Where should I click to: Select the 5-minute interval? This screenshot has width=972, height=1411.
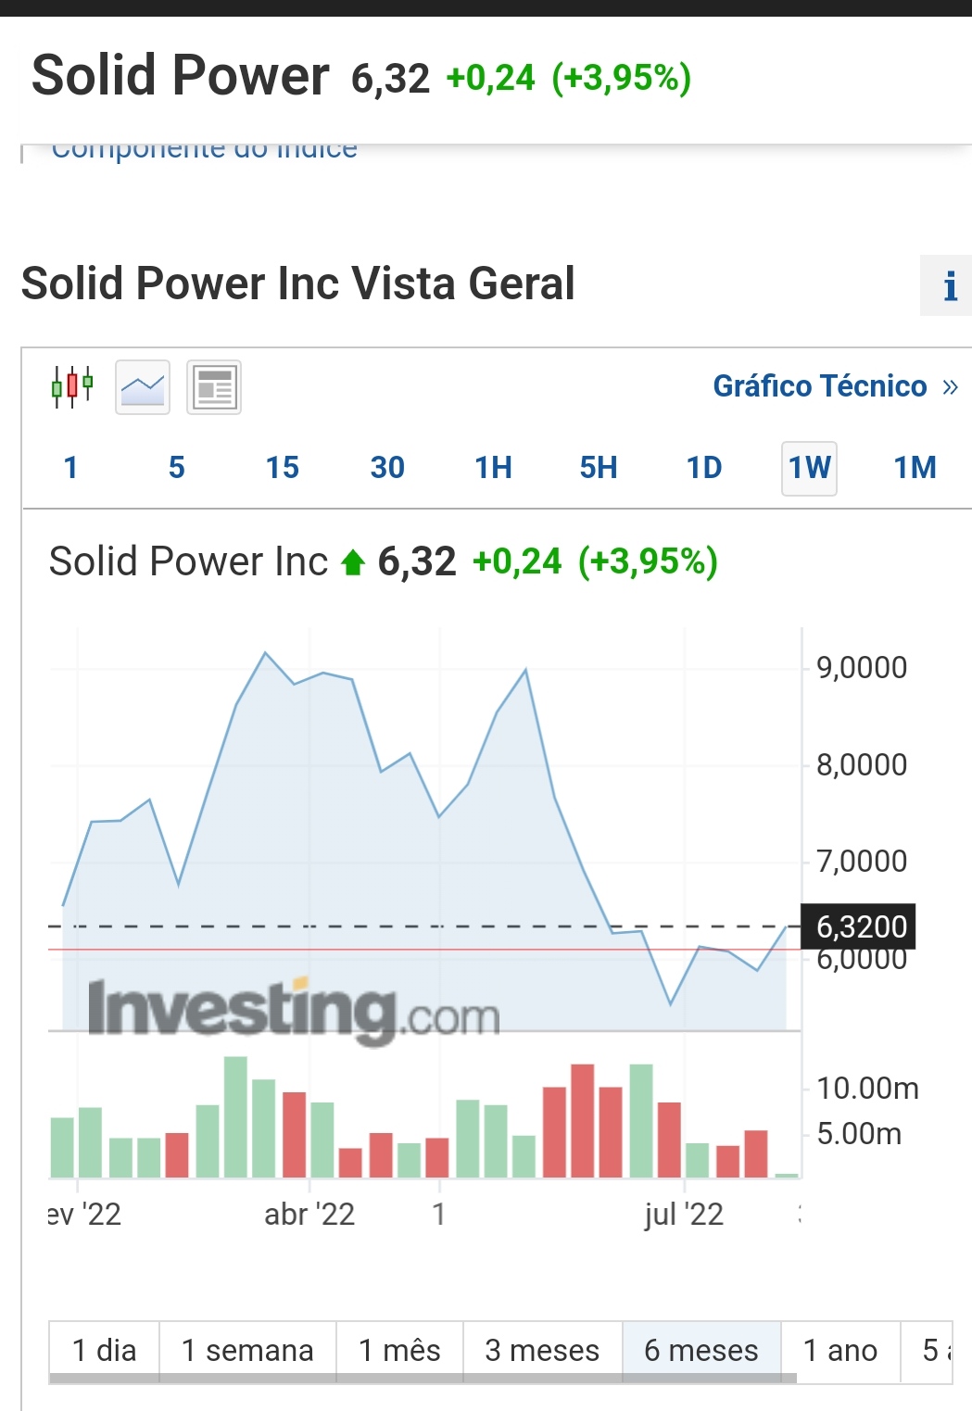click(x=177, y=468)
